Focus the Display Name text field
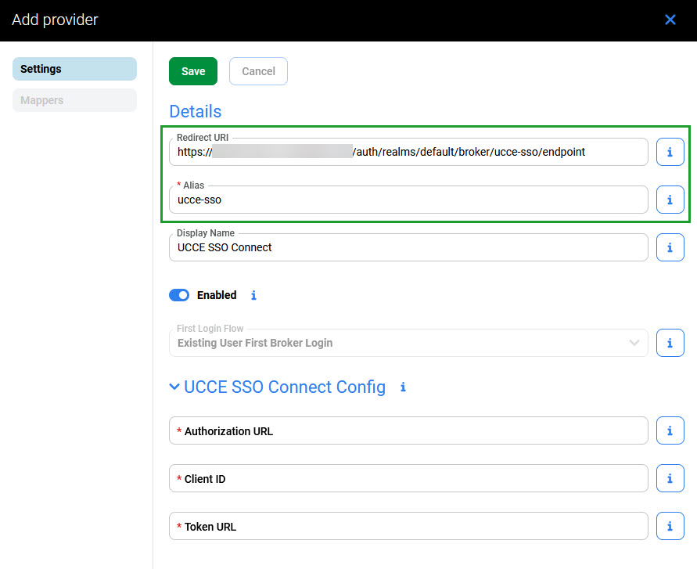Screen dimensions: 697x569 408,248
